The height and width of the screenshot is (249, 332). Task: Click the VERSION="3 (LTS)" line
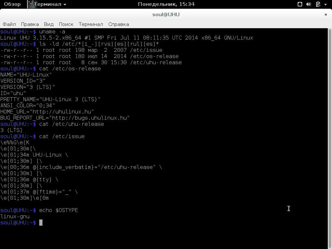[28, 87]
